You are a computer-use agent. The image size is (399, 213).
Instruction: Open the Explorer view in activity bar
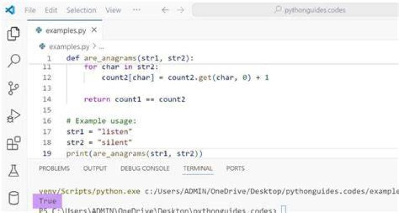tap(13, 34)
